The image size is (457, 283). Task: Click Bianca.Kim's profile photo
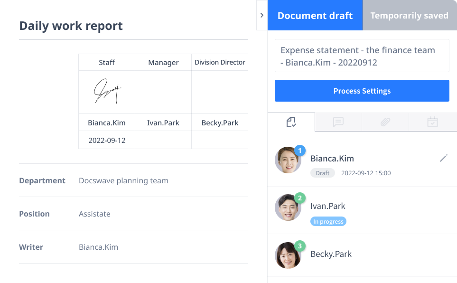point(287,161)
